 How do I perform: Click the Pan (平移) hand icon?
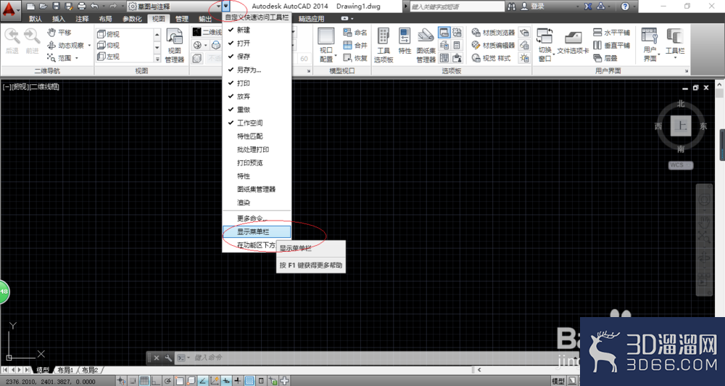(x=51, y=33)
